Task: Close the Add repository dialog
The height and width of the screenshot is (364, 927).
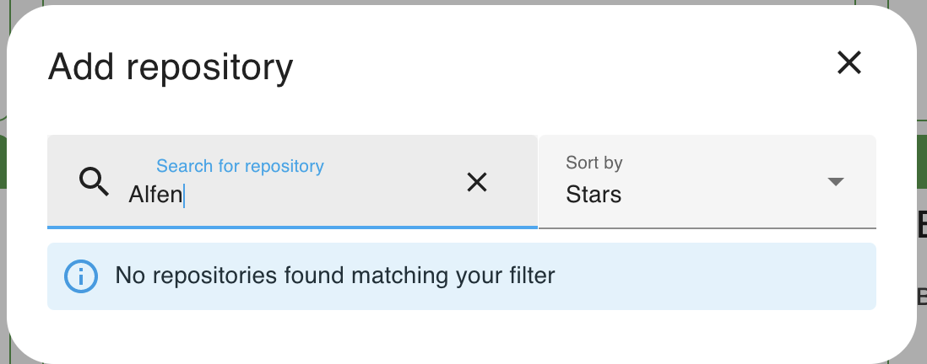Action: (x=849, y=62)
